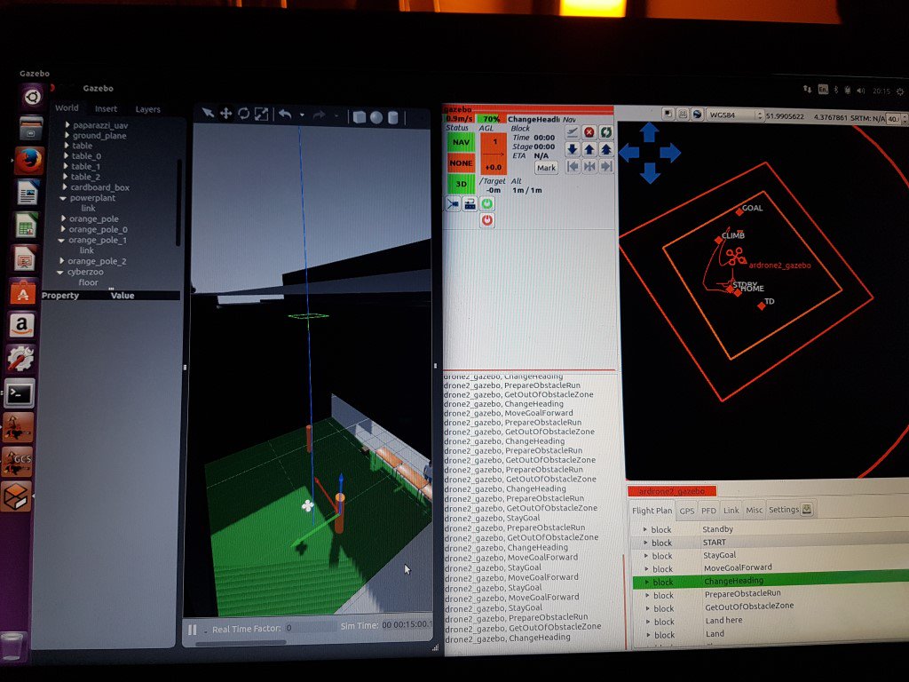Click the lateral shift left icon

click(x=573, y=167)
